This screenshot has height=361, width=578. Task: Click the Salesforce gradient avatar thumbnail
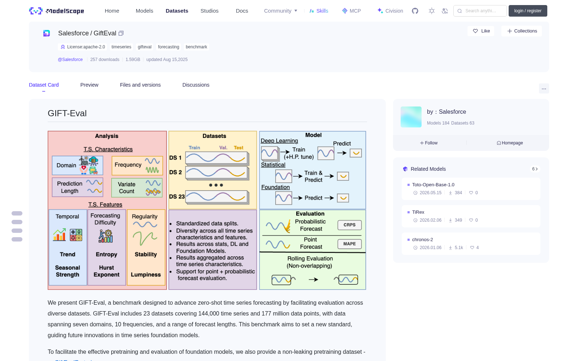[411, 117]
